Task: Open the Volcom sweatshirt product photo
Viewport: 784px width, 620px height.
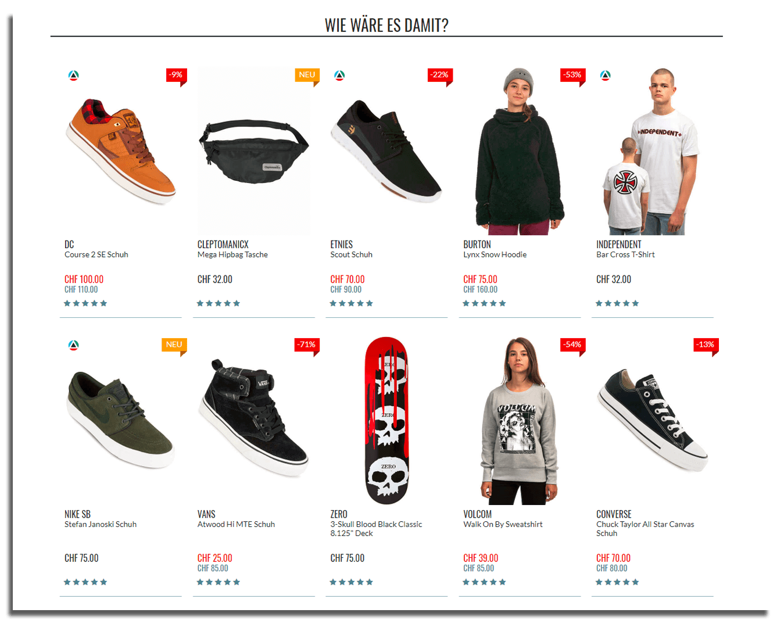Action: click(x=520, y=421)
